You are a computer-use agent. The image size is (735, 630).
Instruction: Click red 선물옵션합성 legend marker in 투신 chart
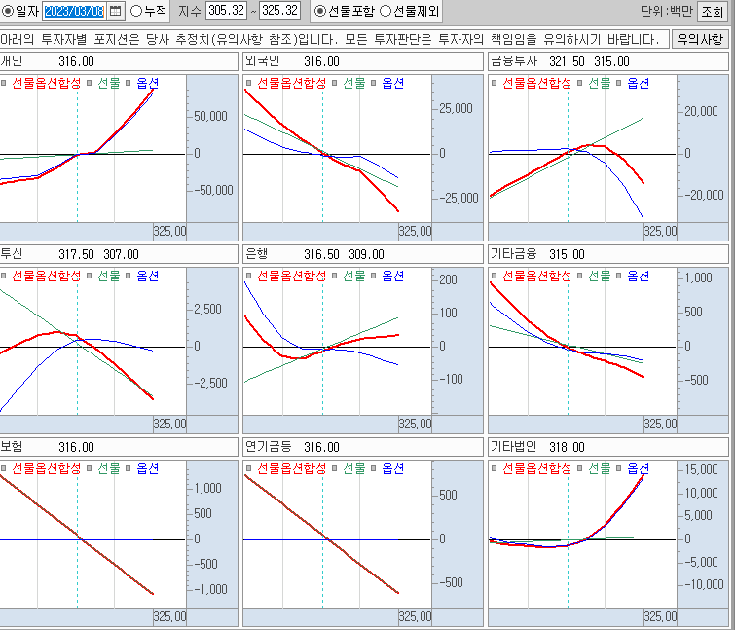(5, 277)
